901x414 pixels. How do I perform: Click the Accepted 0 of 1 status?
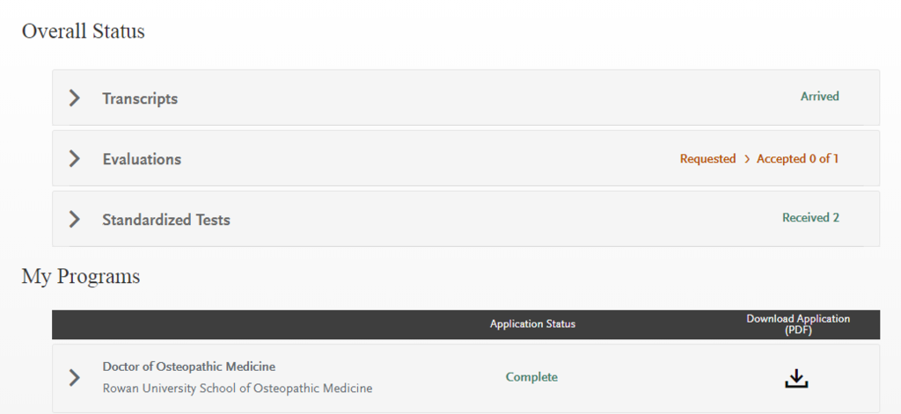[797, 159]
